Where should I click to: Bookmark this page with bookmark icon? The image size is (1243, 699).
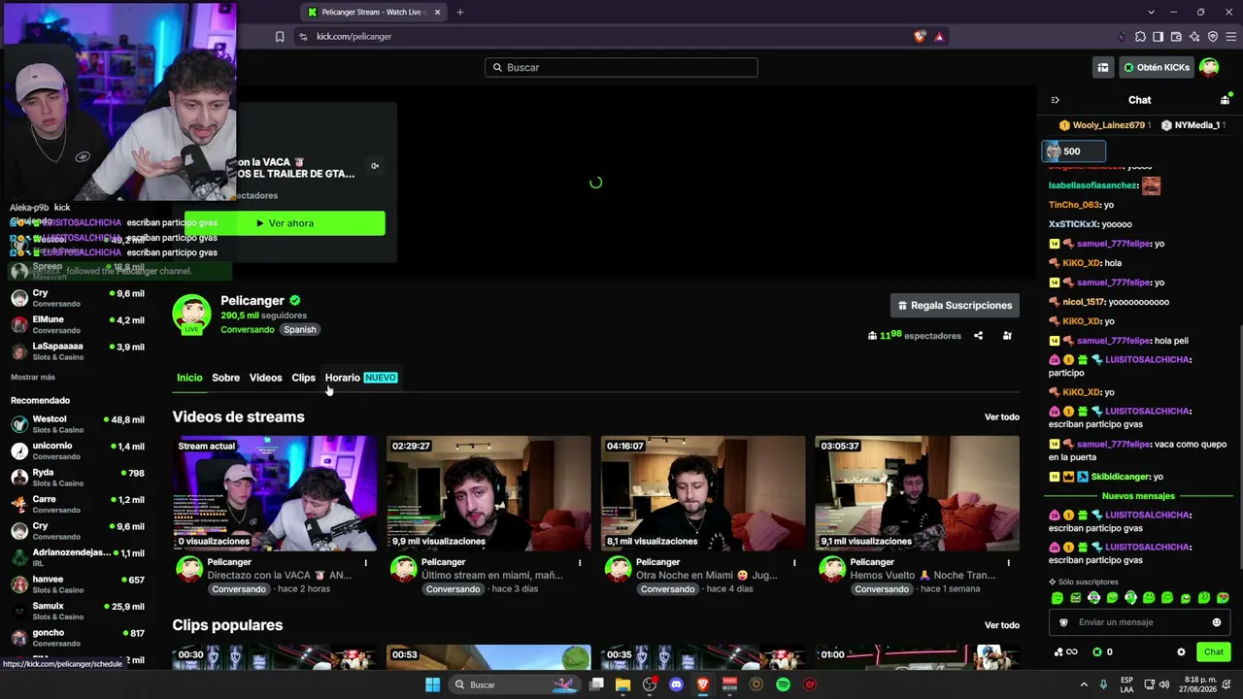pos(280,37)
